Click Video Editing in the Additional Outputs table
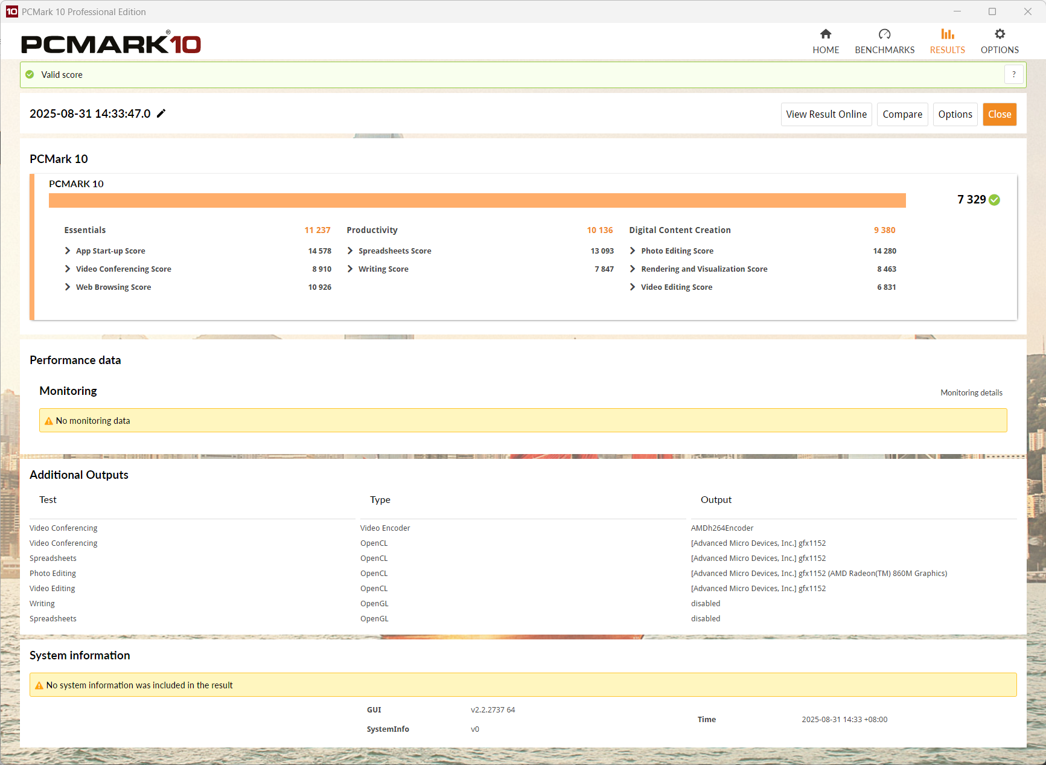 point(53,589)
